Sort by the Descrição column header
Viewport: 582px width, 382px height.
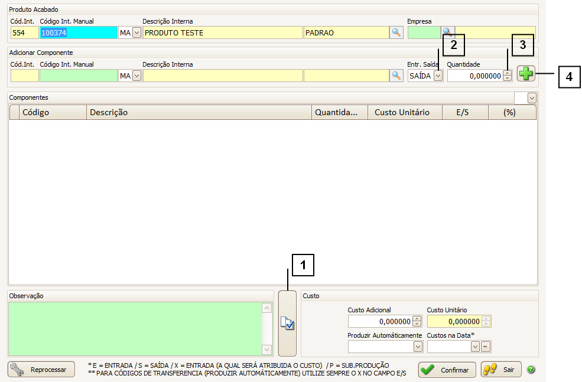(x=199, y=112)
